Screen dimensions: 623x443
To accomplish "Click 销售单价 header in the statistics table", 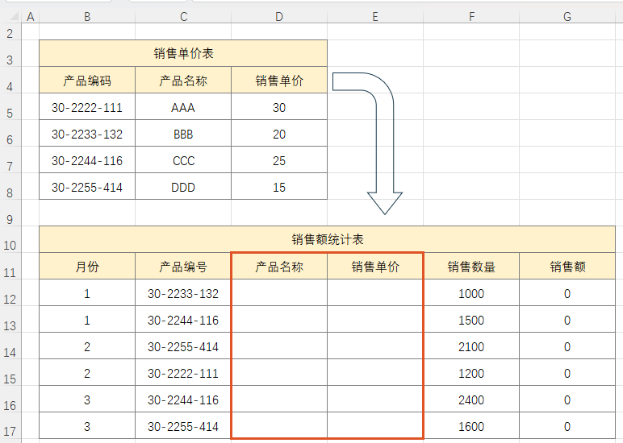I will click(x=375, y=266).
